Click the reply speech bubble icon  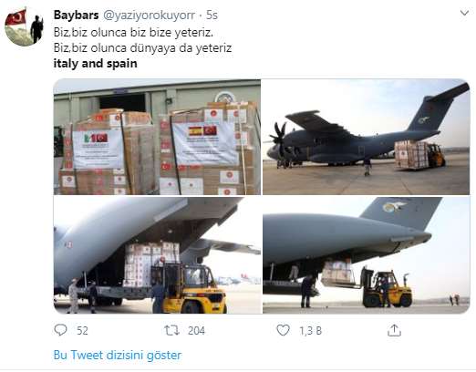(x=60, y=330)
